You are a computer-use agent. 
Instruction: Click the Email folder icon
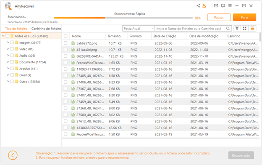pyautogui.click(x=16, y=75)
